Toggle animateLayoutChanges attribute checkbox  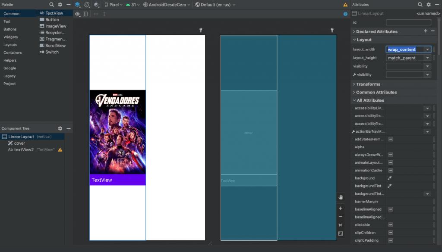391,162
